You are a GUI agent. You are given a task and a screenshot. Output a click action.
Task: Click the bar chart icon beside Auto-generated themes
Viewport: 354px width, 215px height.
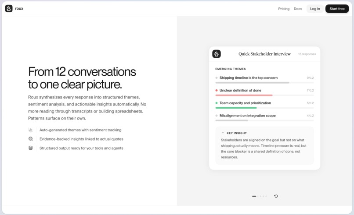click(30, 130)
